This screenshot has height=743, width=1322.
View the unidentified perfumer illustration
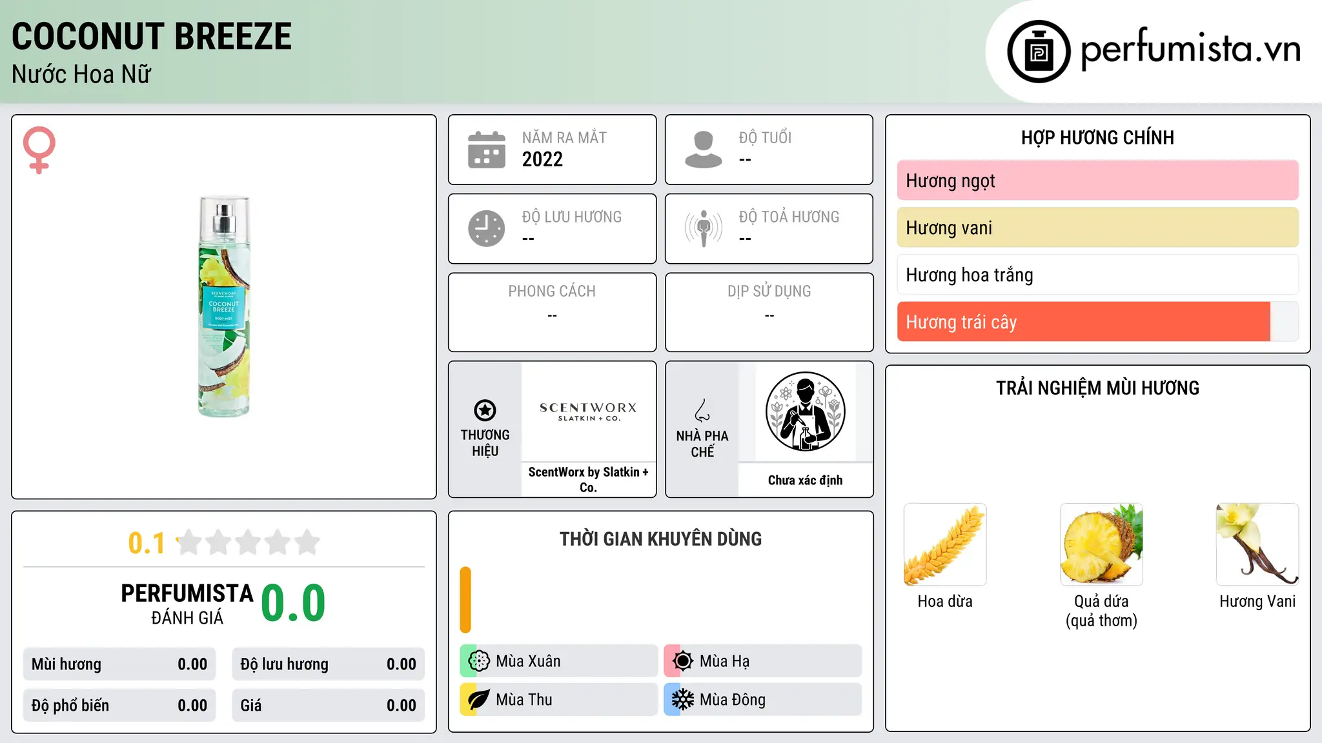pyautogui.click(x=805, y=411)
